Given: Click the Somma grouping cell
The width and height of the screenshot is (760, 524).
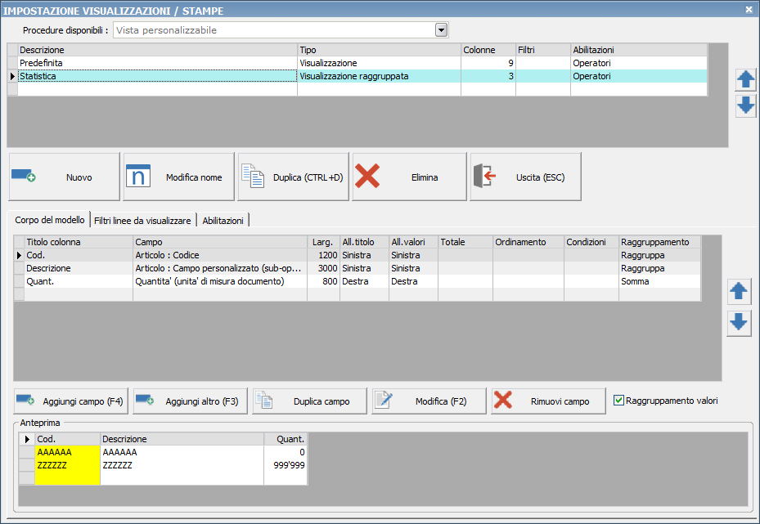Looking at the screenshot, I should pyautogui.click(x=659, y=281).
